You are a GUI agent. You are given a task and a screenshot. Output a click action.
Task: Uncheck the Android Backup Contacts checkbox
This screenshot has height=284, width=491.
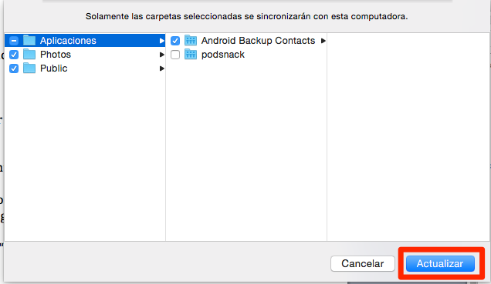(175, 41)
